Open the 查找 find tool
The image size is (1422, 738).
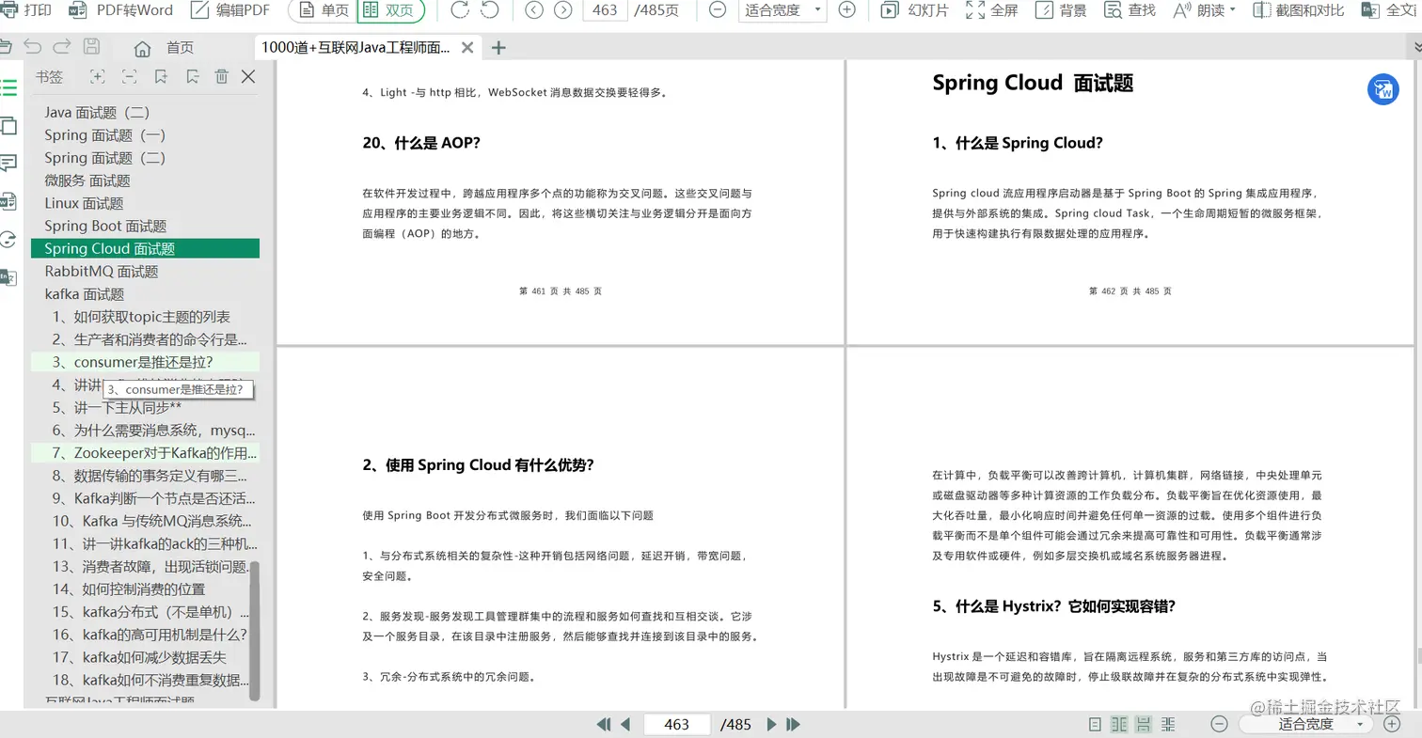(1130, 10)
